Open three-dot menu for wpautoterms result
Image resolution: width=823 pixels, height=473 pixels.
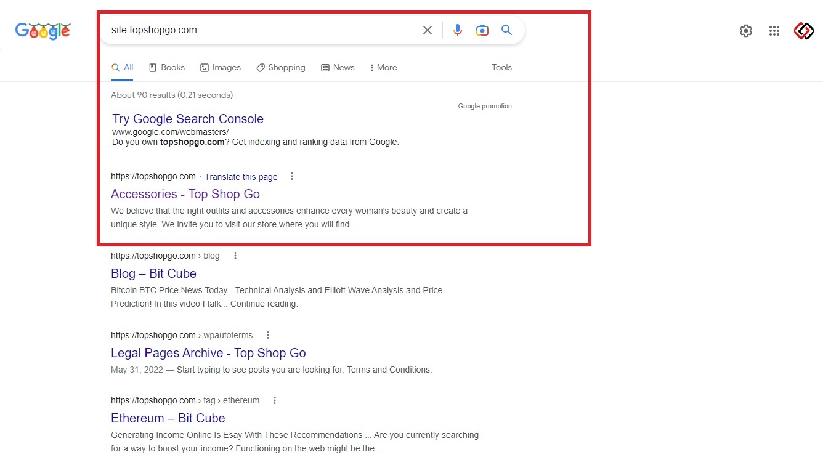[x=268, y=335]
